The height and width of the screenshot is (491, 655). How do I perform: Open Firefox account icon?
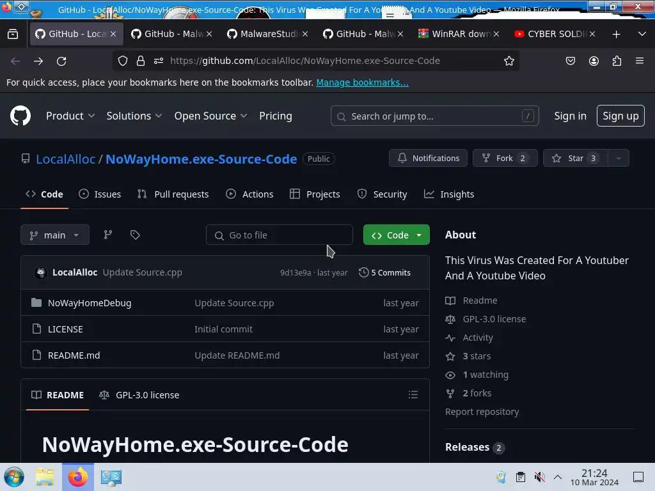point(594,61)
